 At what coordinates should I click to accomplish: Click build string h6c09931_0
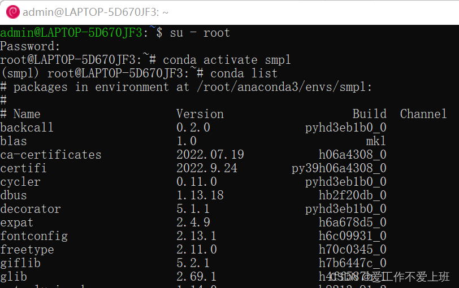(353, 236)
